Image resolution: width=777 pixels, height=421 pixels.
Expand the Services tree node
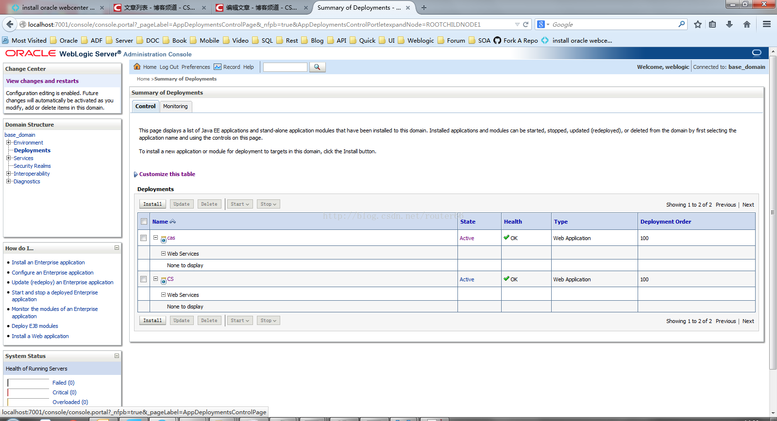(x=8, y=158)
